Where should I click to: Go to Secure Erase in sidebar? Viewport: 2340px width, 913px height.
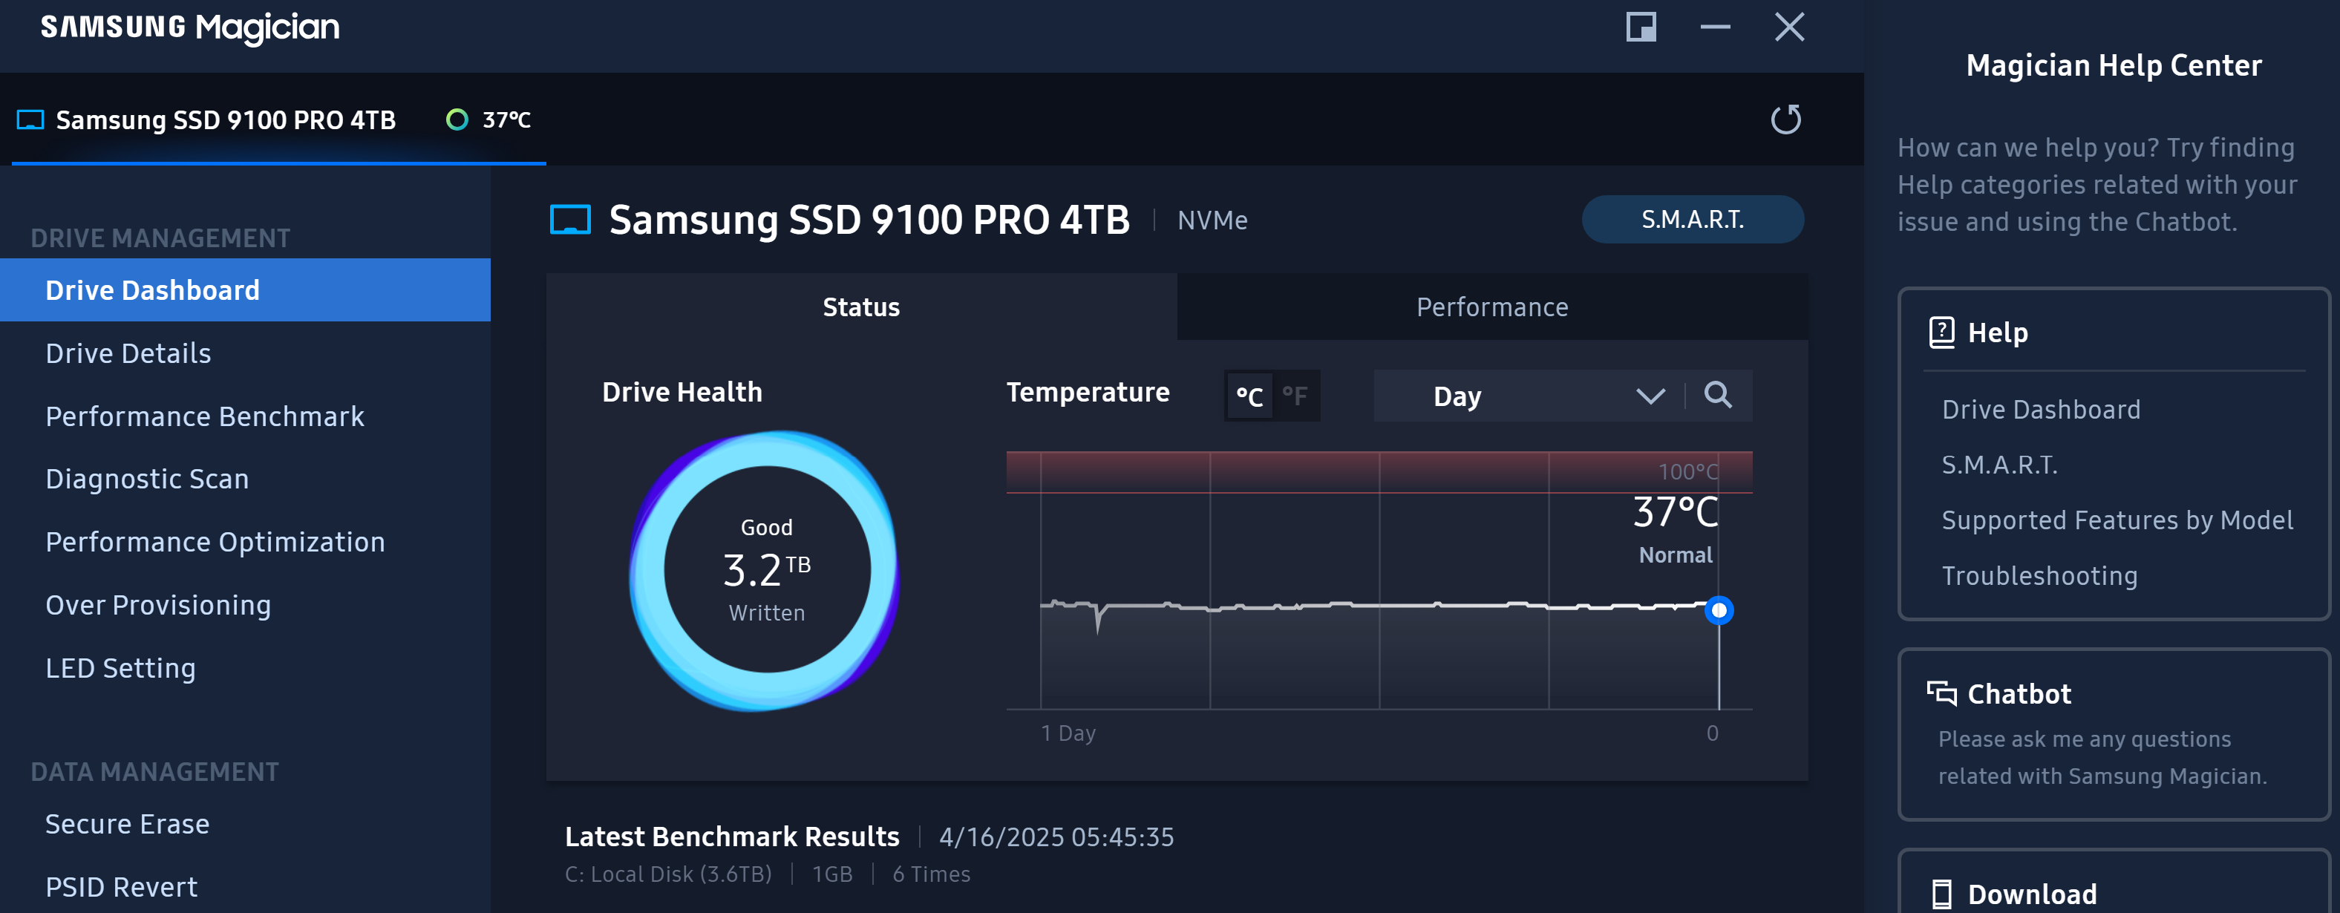[x=127, y=823]
